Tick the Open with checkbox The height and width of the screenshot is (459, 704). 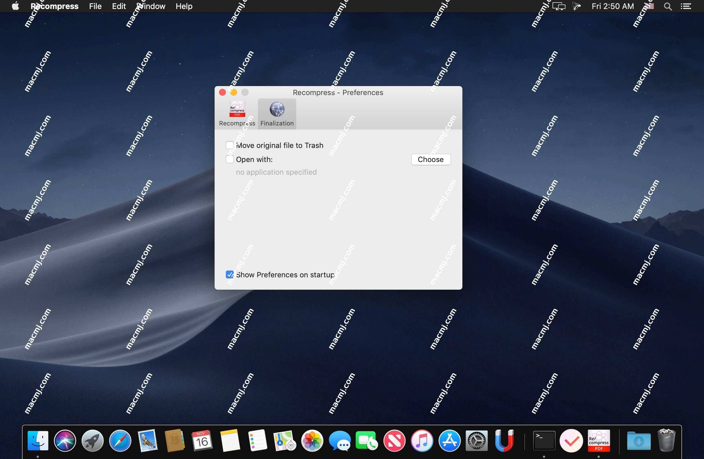(x=230, y=159)
